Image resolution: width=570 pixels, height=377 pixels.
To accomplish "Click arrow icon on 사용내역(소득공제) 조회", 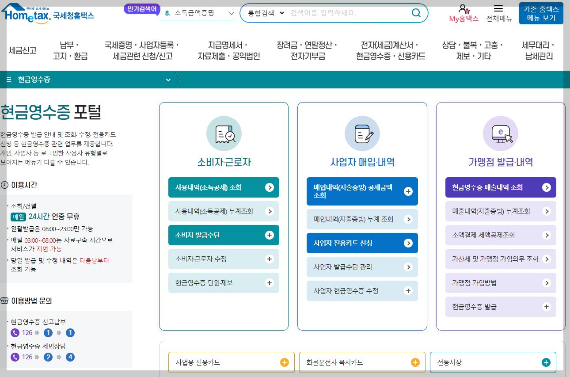I will click(x=270, y=187).
